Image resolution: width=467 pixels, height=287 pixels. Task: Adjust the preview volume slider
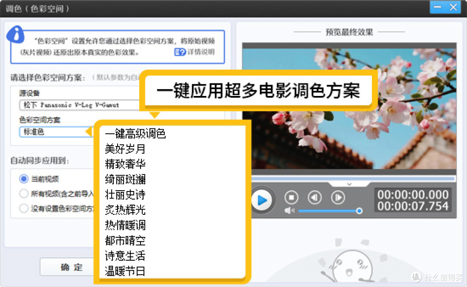click(x=330, y=211)
